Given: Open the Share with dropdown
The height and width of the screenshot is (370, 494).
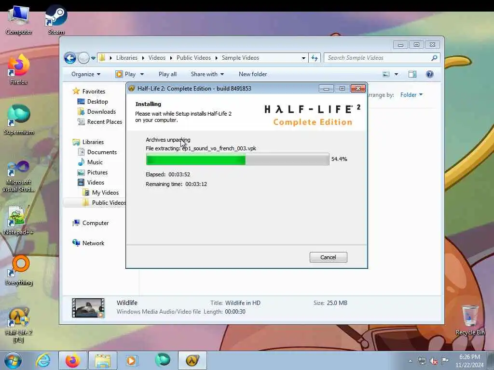Looking at the screenshot, I should pos(207,74).
